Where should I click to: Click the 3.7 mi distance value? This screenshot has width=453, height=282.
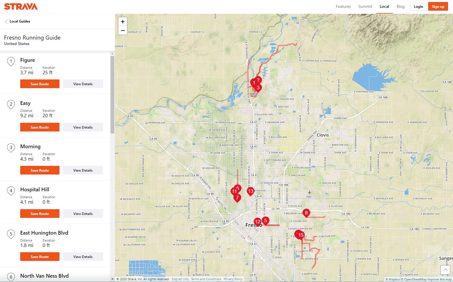[x=27, y=73]
